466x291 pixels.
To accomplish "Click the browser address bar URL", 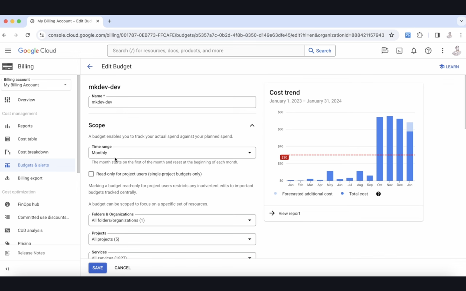I will click(x=216, y=35).
